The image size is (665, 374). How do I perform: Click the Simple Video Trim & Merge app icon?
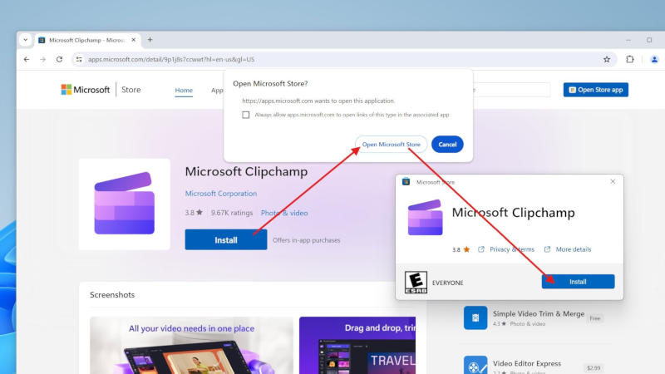[475, 317]
